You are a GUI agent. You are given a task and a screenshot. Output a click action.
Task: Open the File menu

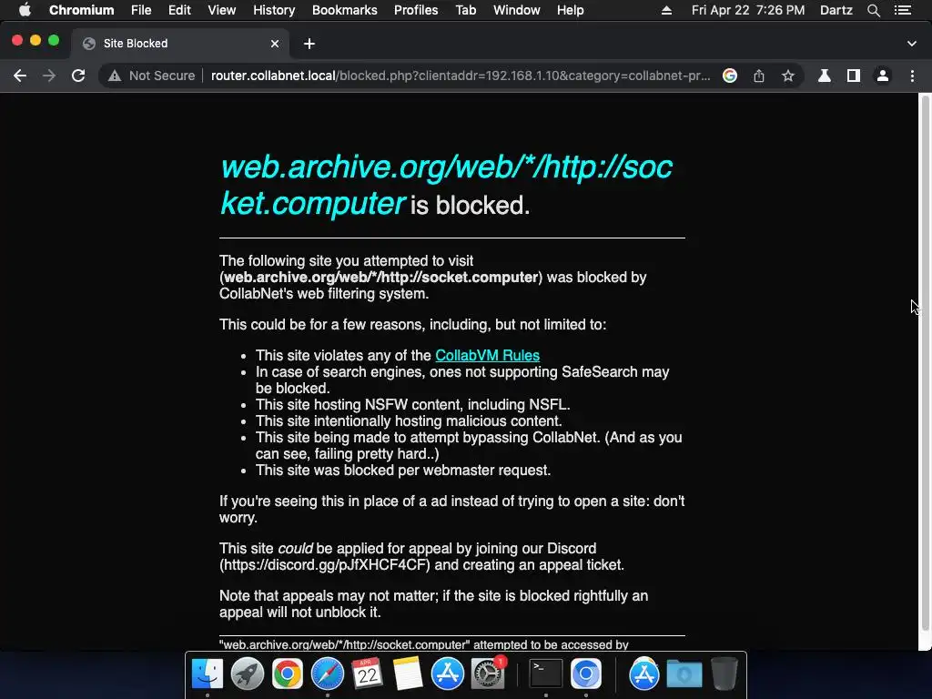(x=141, y=10)
